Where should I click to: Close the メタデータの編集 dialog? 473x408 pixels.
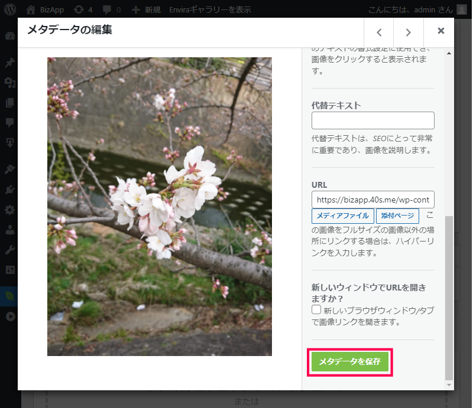tap(440, 31)
